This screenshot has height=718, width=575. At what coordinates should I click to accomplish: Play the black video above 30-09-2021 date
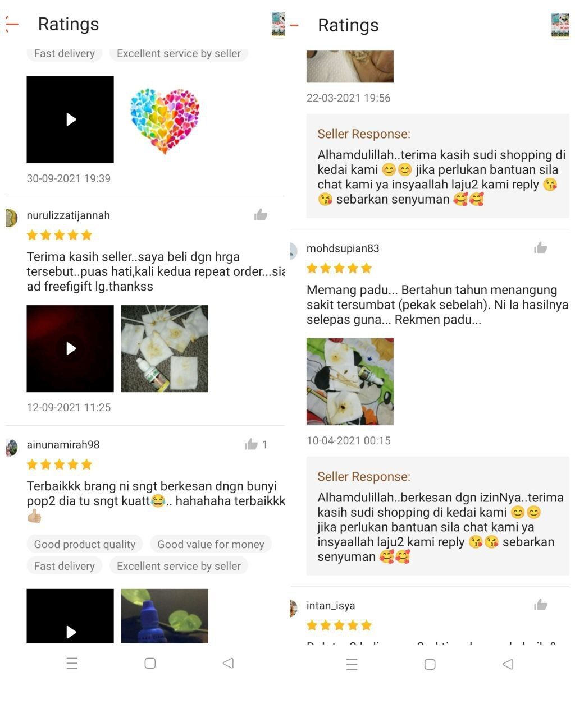pyautogui.click(x=70, y=119)
